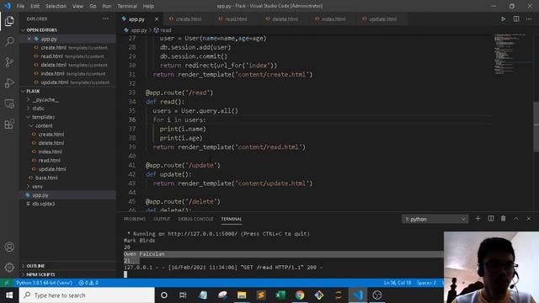Viewport: 539px width, 303px height.
Task: Open base.html in the file tree
Action: click(x=46, y=178)
